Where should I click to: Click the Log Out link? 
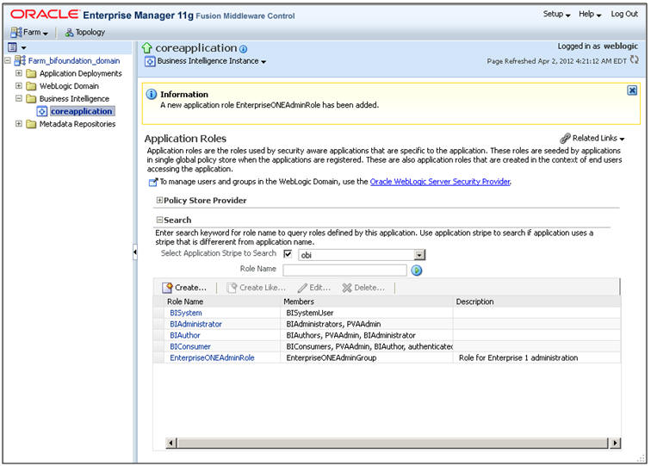pyautogui.click(x=624, y=14)
